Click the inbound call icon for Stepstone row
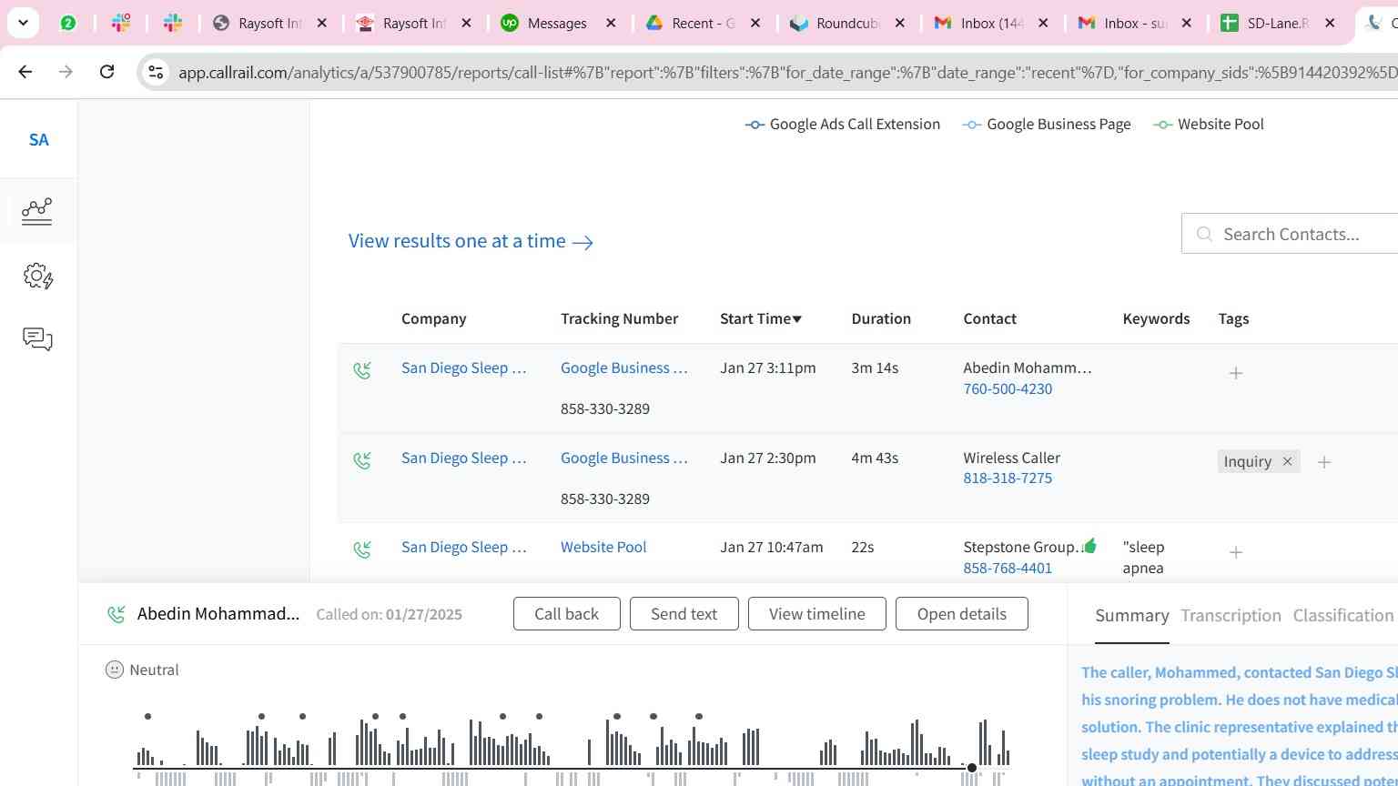 [x=362, y=549]
